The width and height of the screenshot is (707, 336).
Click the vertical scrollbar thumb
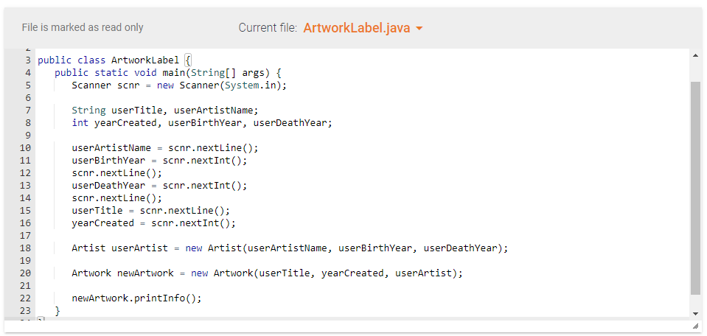pyautogui.click(x=695, y=189)
